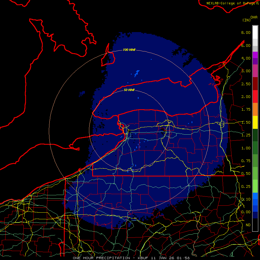Click the 0.00 legend value
The image size is (260, 260).
[246, 212]
